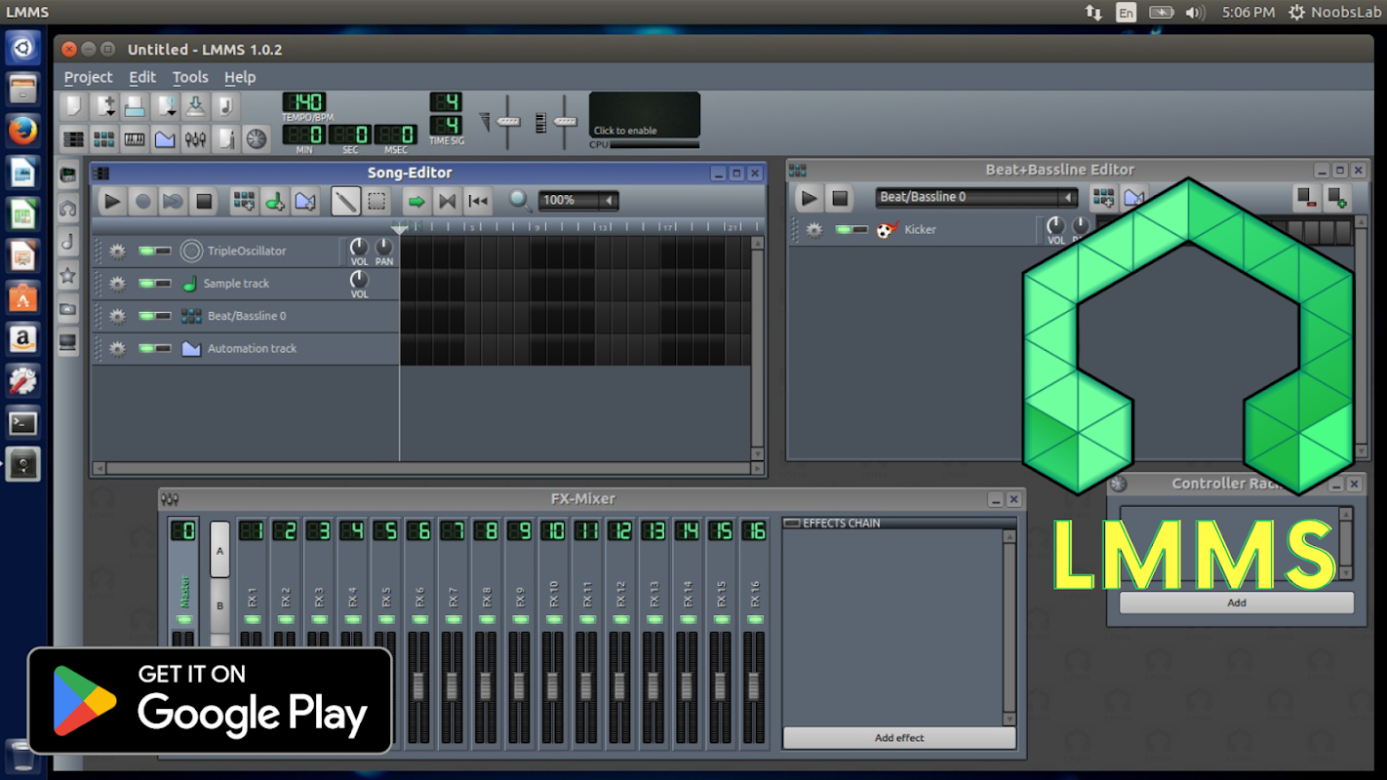The width and height of the screenshot is (1387, 780).
Task: Select draw mode pencil in the Song-Editor
Action: click(345, 202)
